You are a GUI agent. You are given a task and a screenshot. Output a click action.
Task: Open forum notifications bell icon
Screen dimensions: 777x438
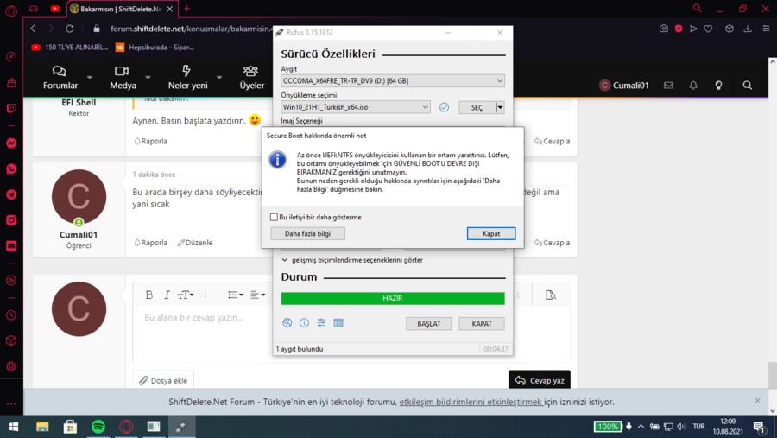click(x=693, y=86)
